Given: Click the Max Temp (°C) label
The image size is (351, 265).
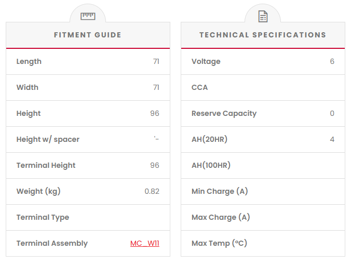Looking at the screenshot, I should tap(219, 243).
